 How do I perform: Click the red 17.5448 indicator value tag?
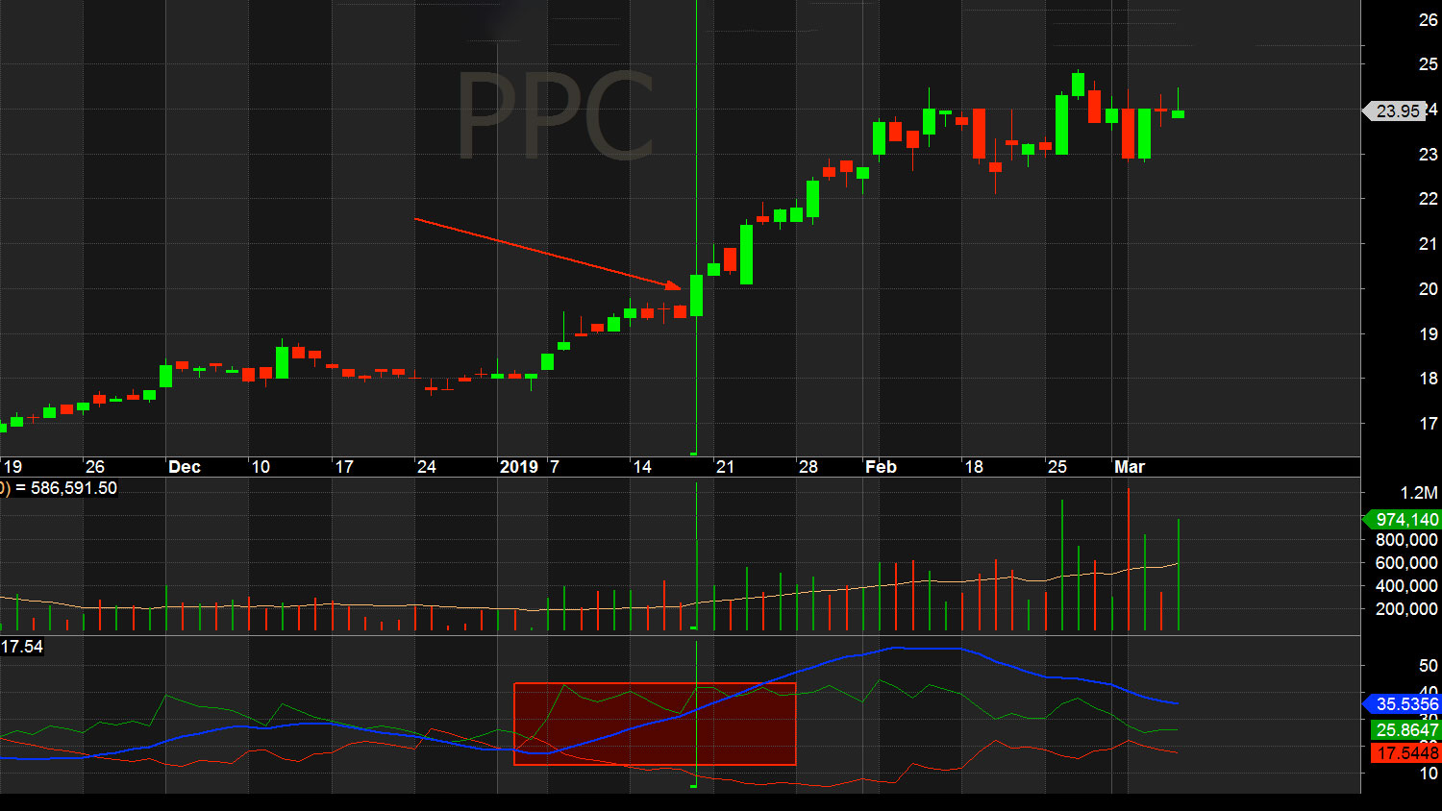(x=1405, y=753)
